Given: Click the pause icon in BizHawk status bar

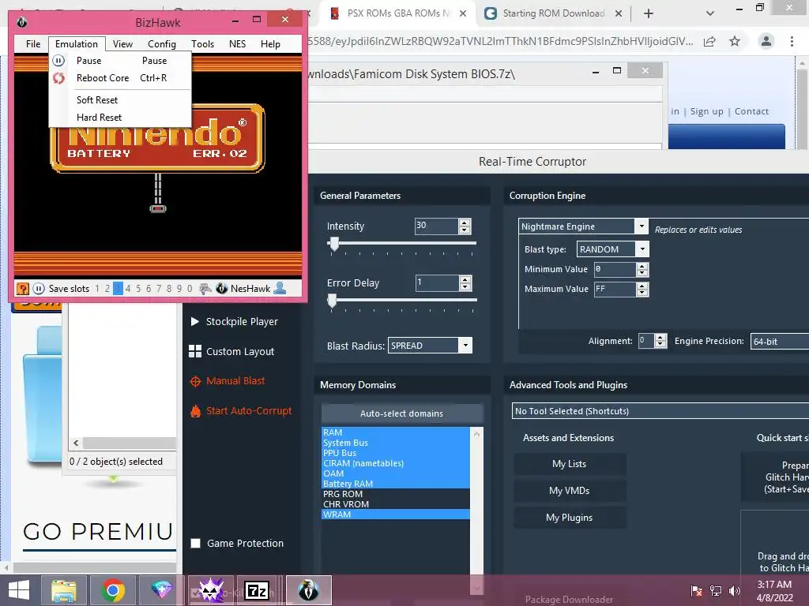Looking at the screenshot, I should 39,289.
